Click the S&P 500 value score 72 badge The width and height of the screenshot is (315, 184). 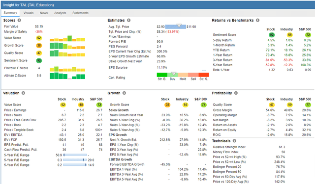tap(99, 105)
